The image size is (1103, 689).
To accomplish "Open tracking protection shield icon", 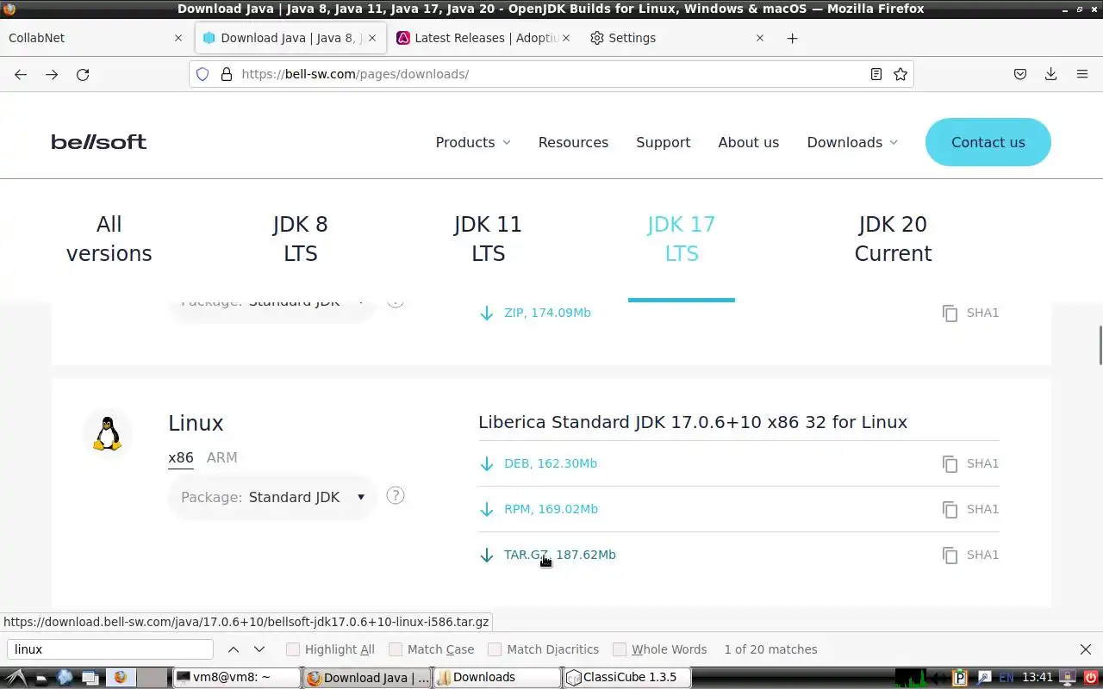I will [203, 74].
